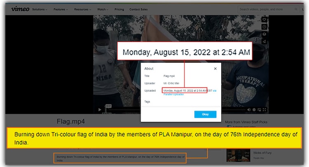Open the share video icon
Screen dimensions: 309x167
(x=265, y=42)
